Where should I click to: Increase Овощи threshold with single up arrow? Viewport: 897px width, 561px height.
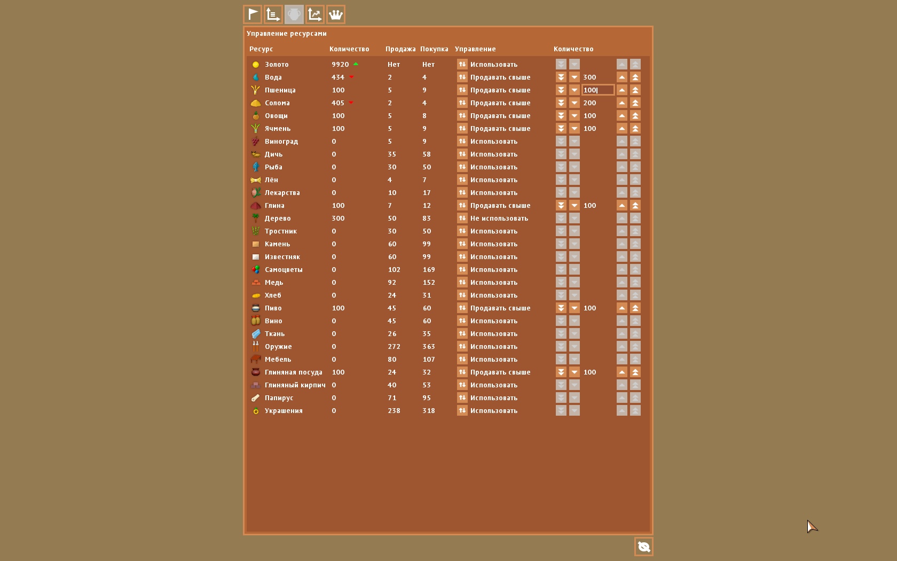[622, 115]
